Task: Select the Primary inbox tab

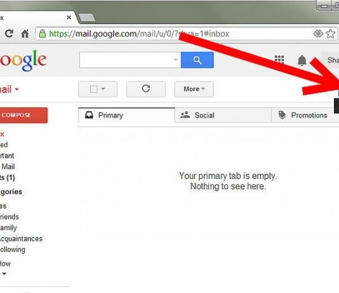Action: 126,115
